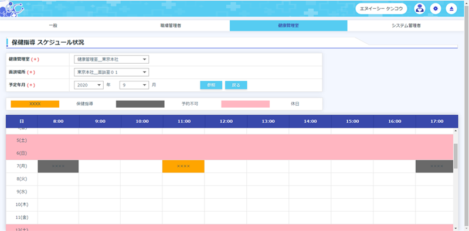Select the gray 17:00 block on 7(月)
469x231 pixels.
[x=434, y=166]
